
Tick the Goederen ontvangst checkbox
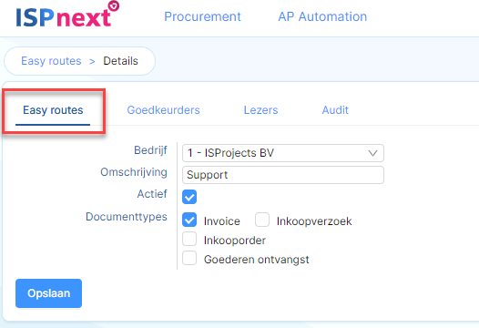[189, 259]
